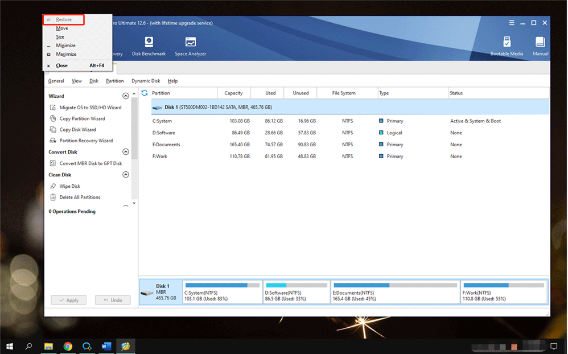Click the Undo button

pos(113,300)
